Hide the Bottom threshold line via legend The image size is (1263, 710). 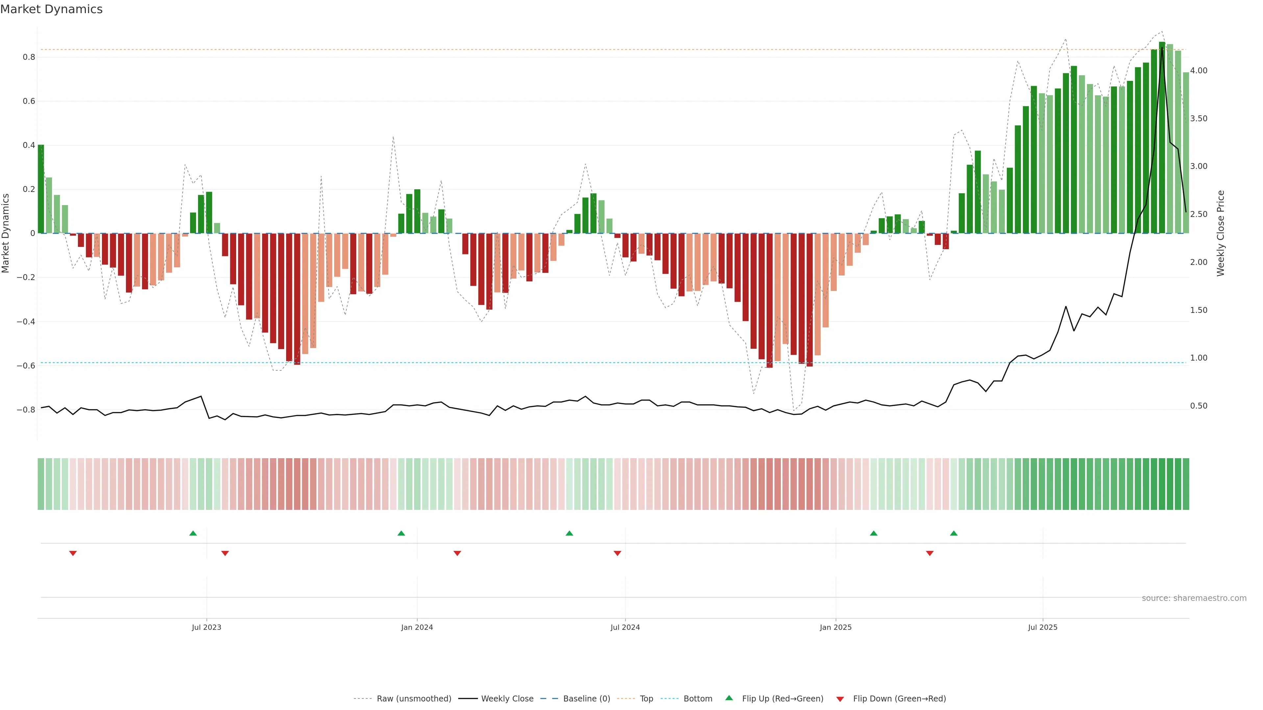(698, 698)
